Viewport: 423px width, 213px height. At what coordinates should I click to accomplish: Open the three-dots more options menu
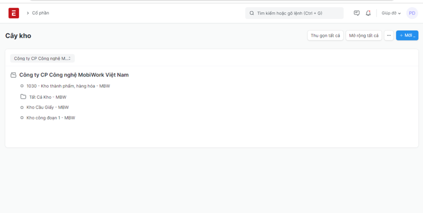(x=389, y=35)
